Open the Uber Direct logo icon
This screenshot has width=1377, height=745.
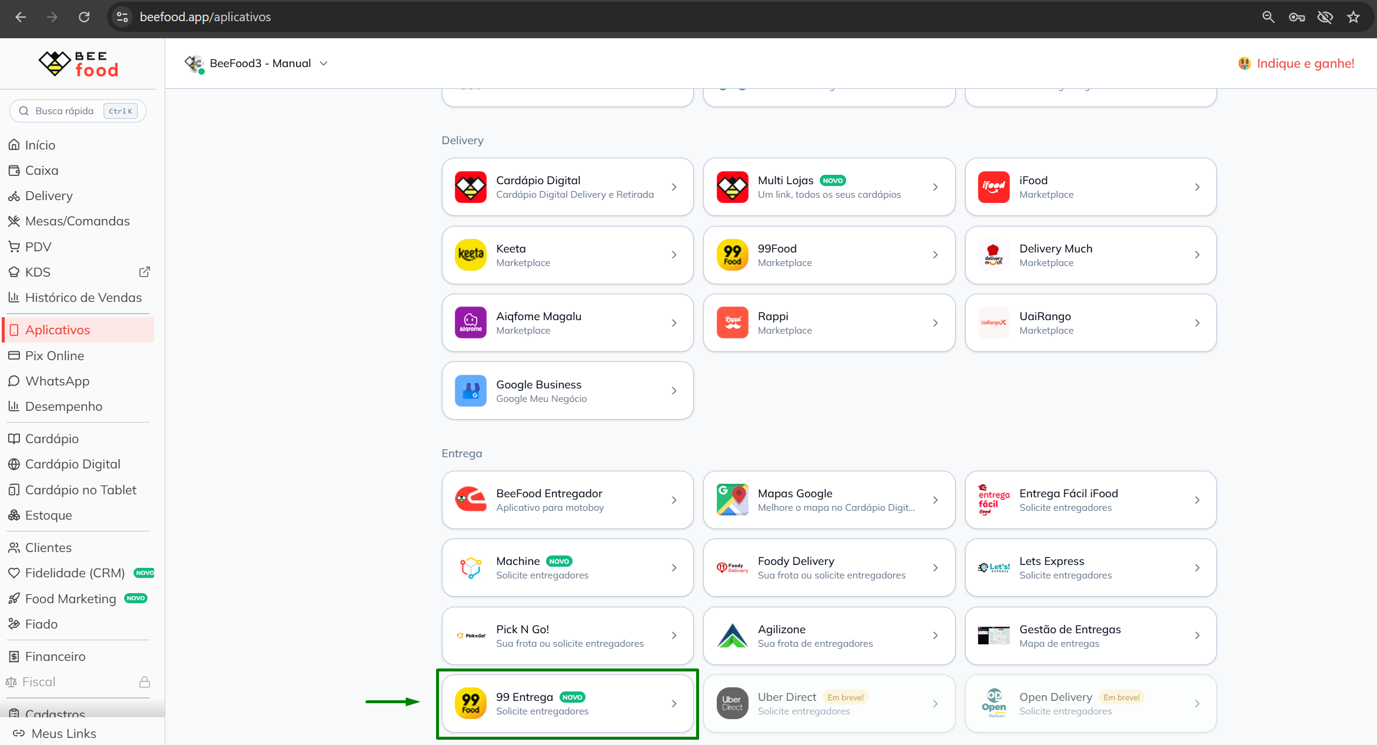732,703
